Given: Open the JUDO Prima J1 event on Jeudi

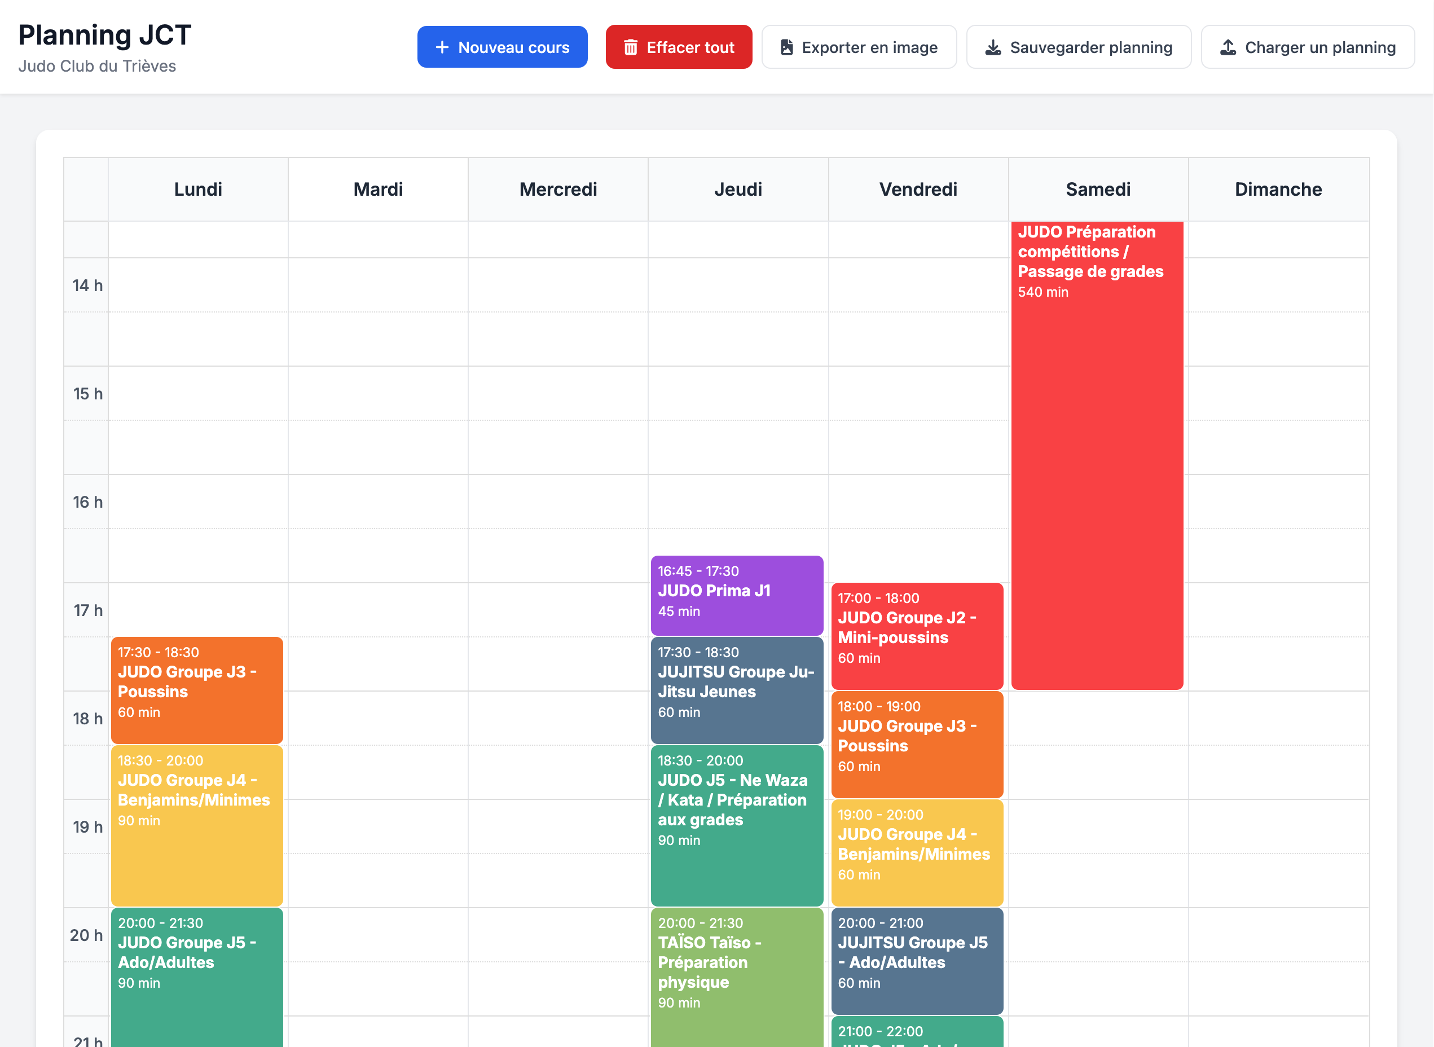Looking at the screenshot, I should pos(736,594).
